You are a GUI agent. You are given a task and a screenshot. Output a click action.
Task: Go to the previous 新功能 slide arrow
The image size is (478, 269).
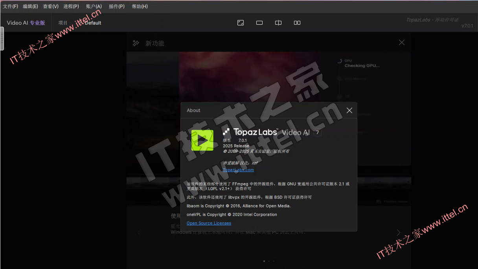tap(139, 232)
